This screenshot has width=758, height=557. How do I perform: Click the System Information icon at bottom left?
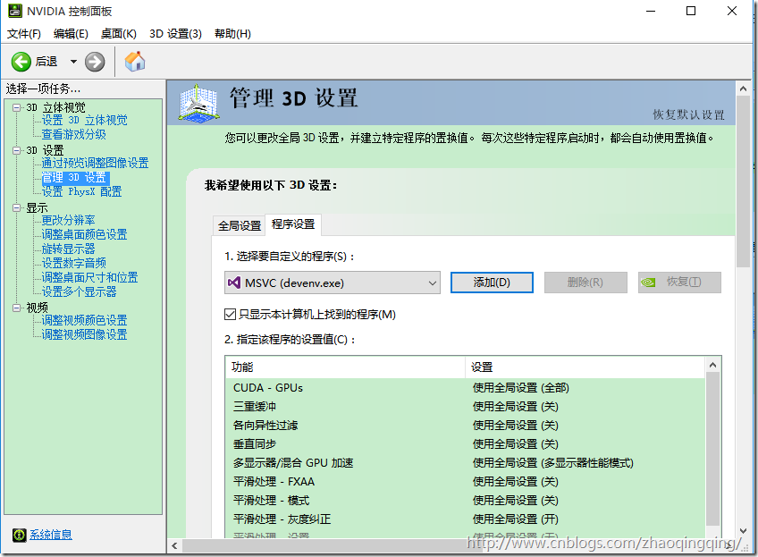click(19, 535)
